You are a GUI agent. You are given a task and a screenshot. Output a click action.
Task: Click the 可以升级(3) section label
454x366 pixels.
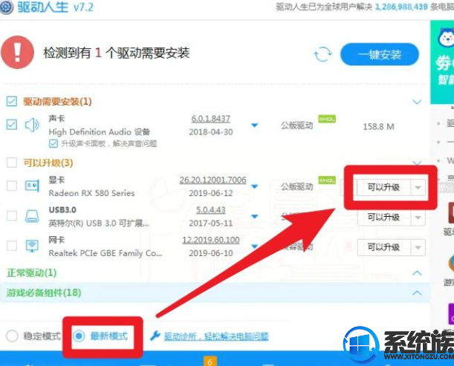coord(48,163)
